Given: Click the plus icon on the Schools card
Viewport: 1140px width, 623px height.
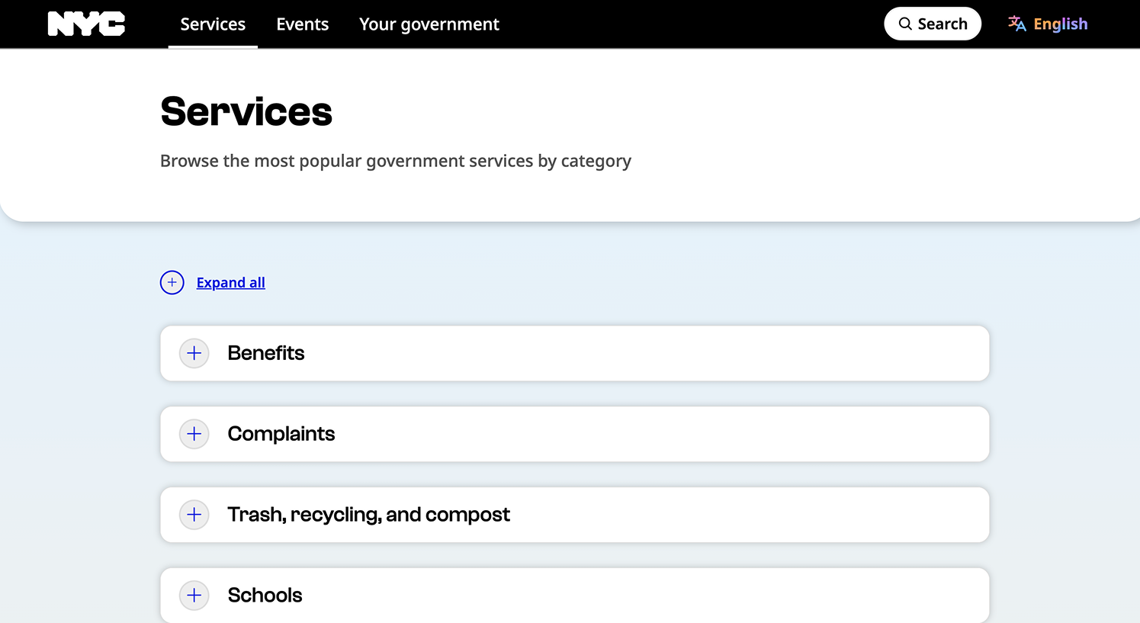Looking at the screenshot, I should [x=194, y=596].
